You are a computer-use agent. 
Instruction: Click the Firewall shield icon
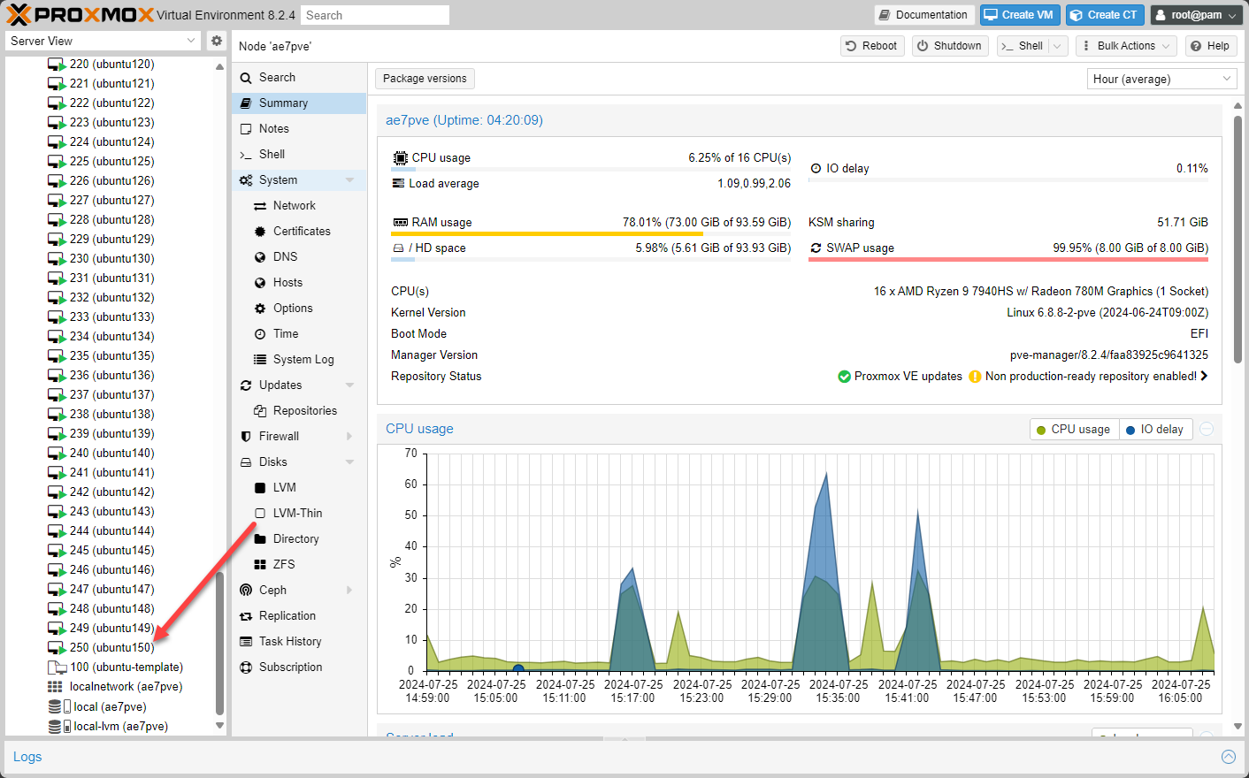coord(246,436)
